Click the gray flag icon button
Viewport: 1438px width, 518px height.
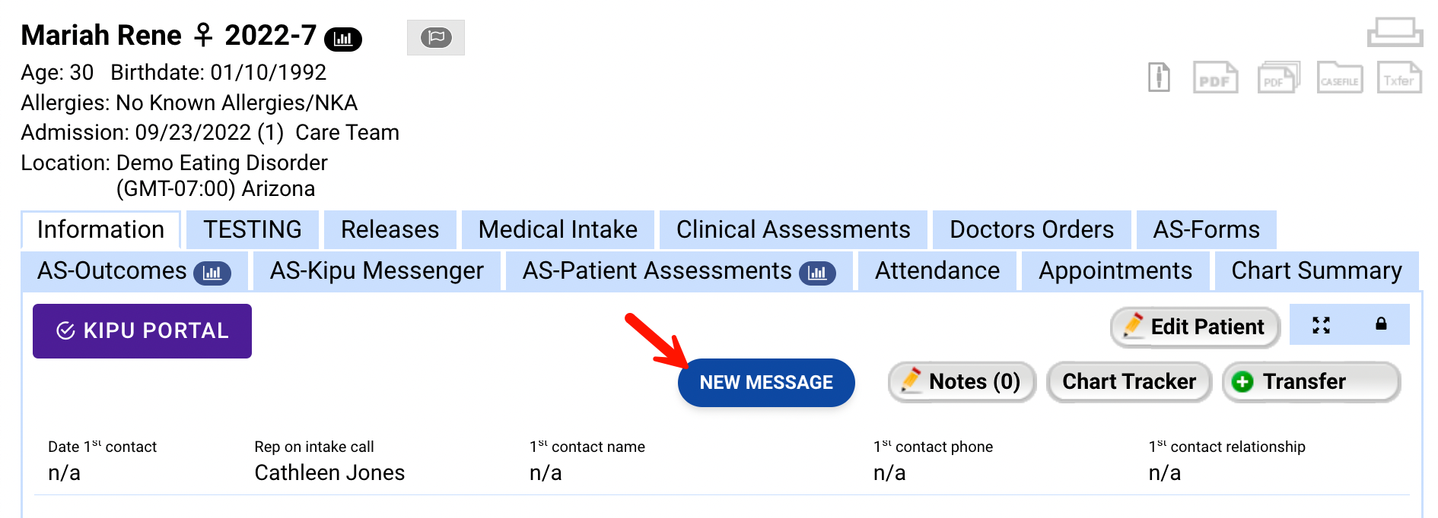click(436, 37)
